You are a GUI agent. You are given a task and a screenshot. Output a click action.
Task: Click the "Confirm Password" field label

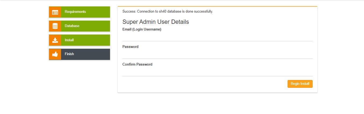coord(137,64)
